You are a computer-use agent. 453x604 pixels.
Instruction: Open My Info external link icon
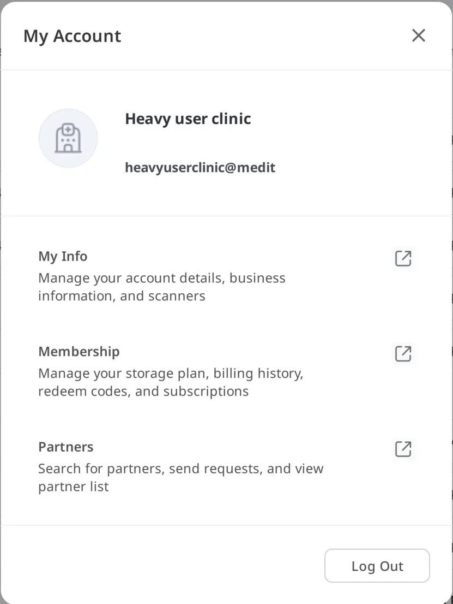[x=403, y=258]
